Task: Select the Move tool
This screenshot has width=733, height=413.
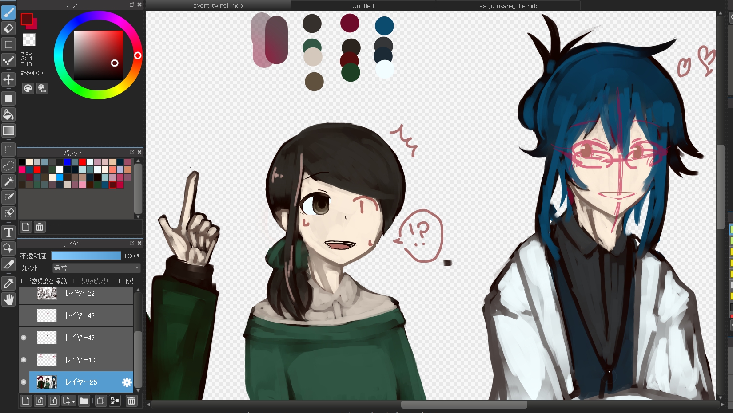Action: coord(8,80)
